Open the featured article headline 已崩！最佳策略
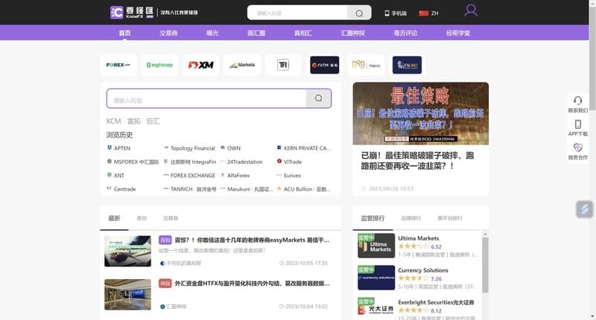 417,161
